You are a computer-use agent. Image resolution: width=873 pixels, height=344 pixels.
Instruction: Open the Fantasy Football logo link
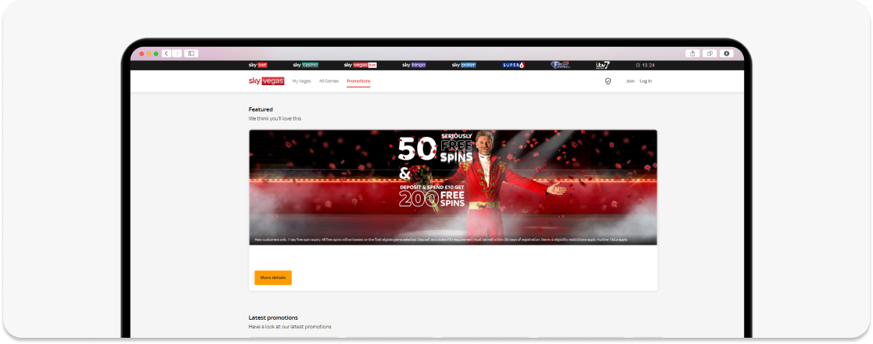click(561, 65)
